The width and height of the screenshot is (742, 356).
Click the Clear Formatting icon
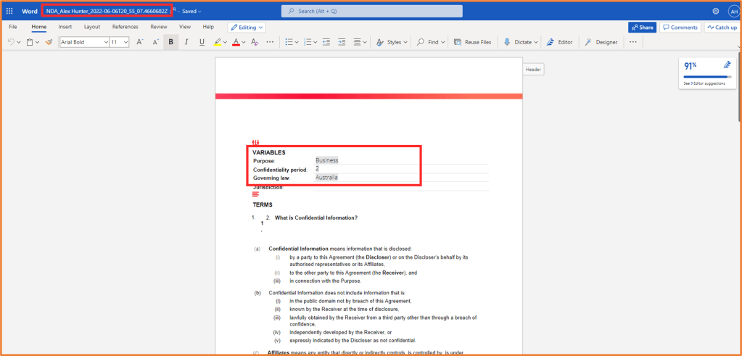(254, 42)
